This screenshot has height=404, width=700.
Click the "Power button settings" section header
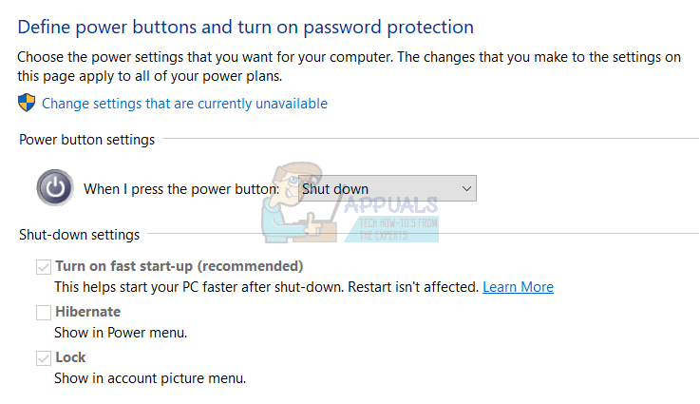(86, 140)
